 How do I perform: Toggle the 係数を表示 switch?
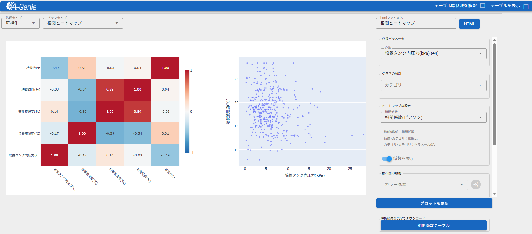pos(387,159)
